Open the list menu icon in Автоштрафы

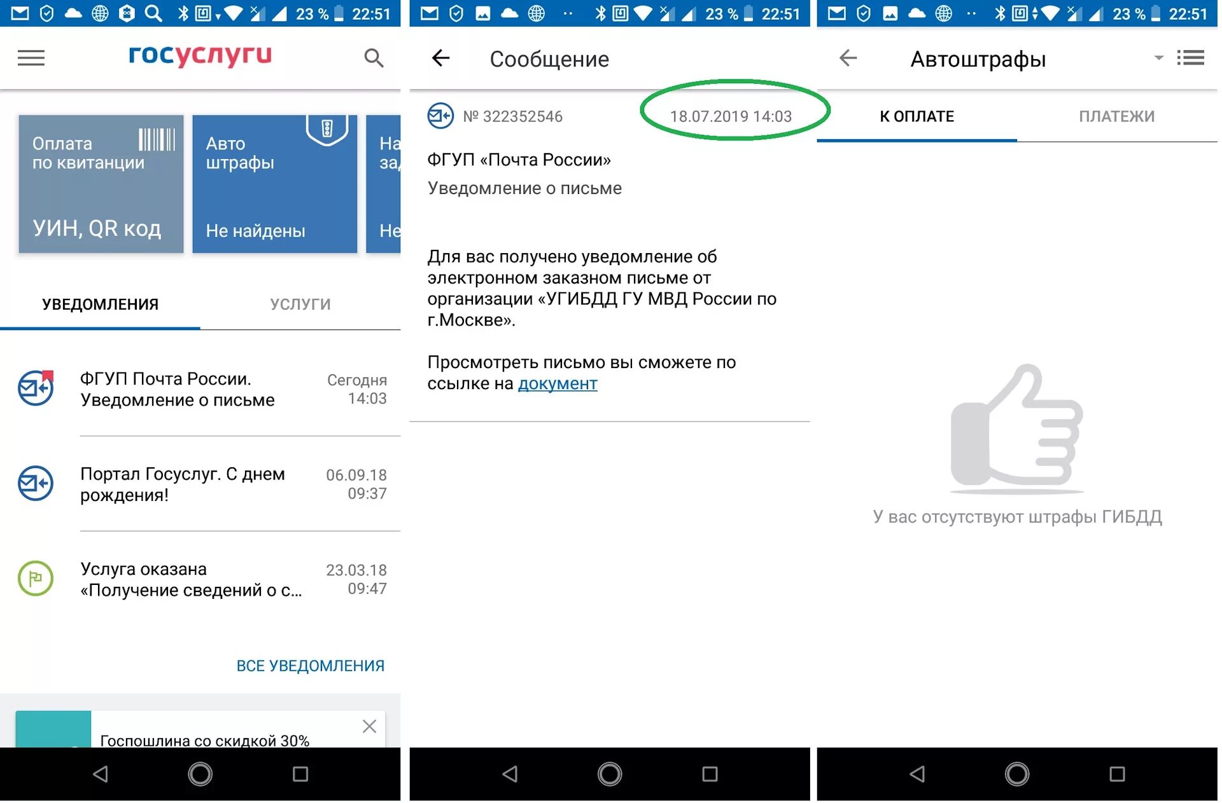point(1190,58)
